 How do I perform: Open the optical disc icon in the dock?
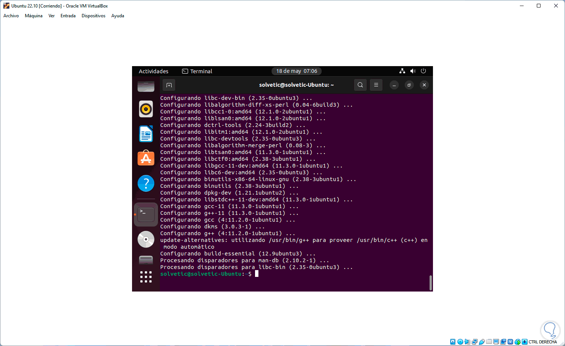pyautogui.click(x=146, y=239)
